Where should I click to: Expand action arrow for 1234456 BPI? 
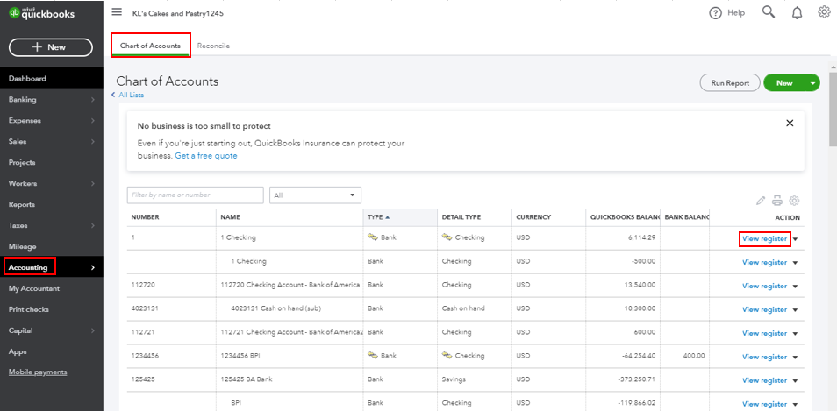point(796,358)
